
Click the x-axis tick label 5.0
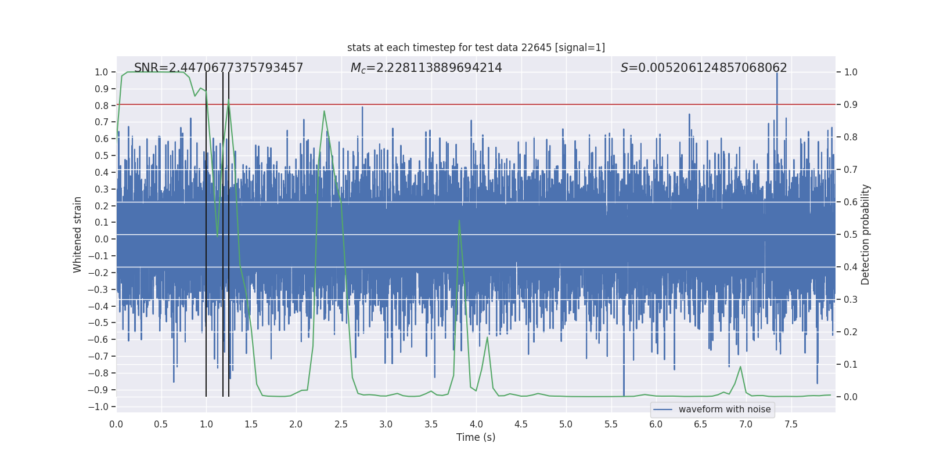[x=566, y=424]
